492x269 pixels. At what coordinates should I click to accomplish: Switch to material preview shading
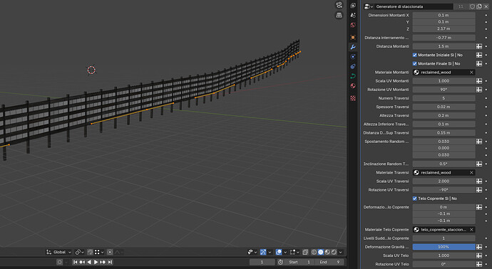coord(327,252)
